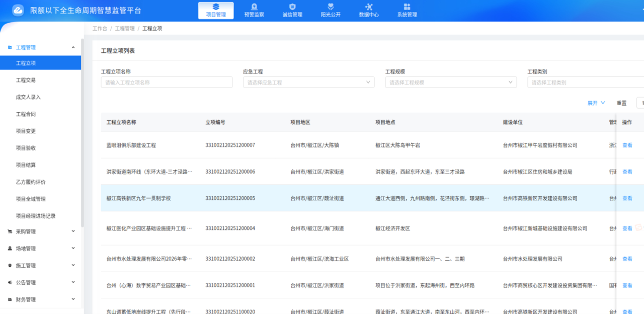This screenshot has height=314, width=644.
Task: Open the 应急工程 dropdown selector
Action: pyautogui.click(x=308, y=82)
